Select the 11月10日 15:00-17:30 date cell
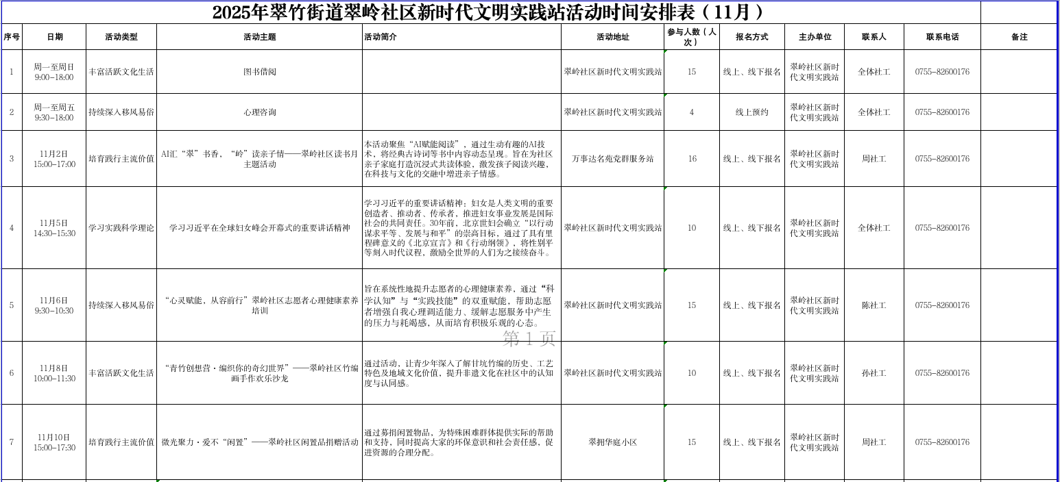The height and width of the screenshot is (482, 1060). [x=54, y=442]
